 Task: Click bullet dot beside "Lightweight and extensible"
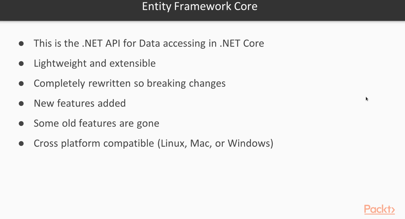(21, 64)
